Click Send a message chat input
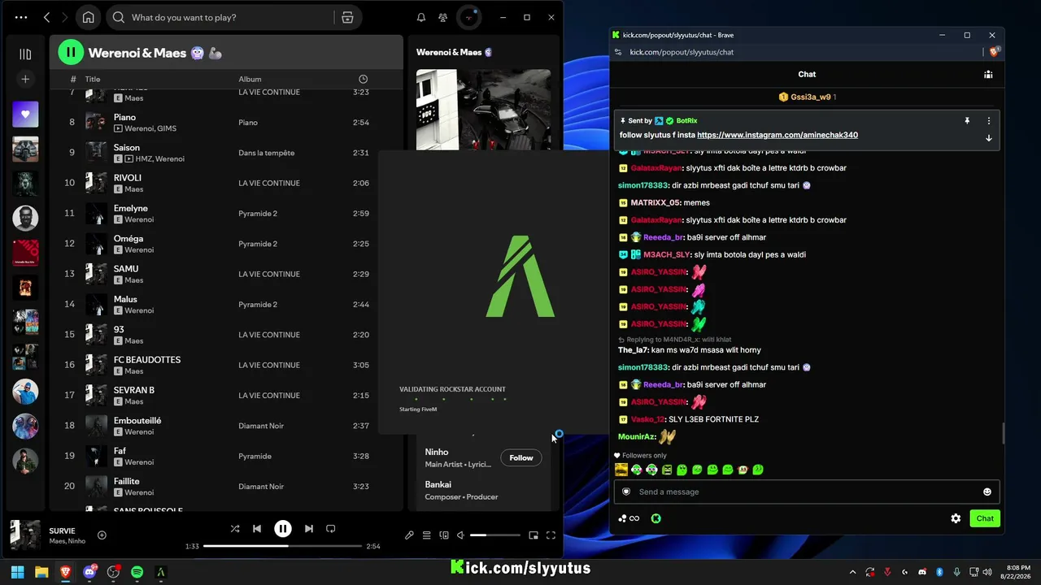This screenshot has width=1041, height=585. pos(807,492)
